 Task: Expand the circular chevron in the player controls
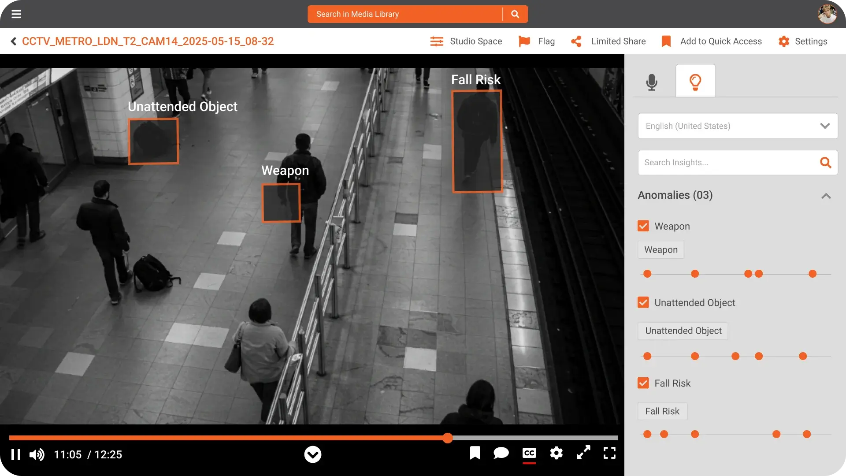313,454
